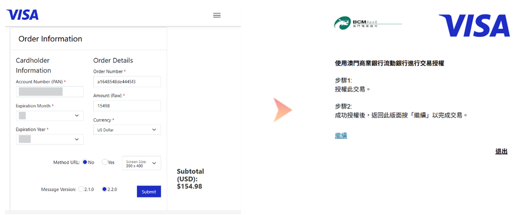Expand the Expiration Month dropdown
The image size is (522, 215).
(50, 116)
